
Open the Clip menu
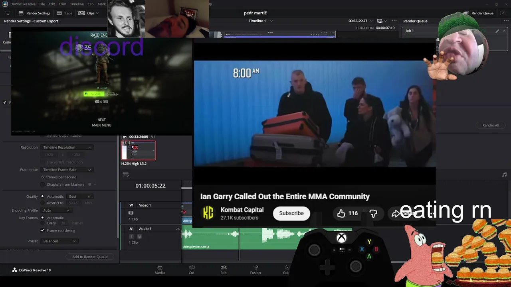(x=91, y=4)
